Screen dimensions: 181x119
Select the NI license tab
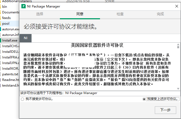click(x=25, y=38)
